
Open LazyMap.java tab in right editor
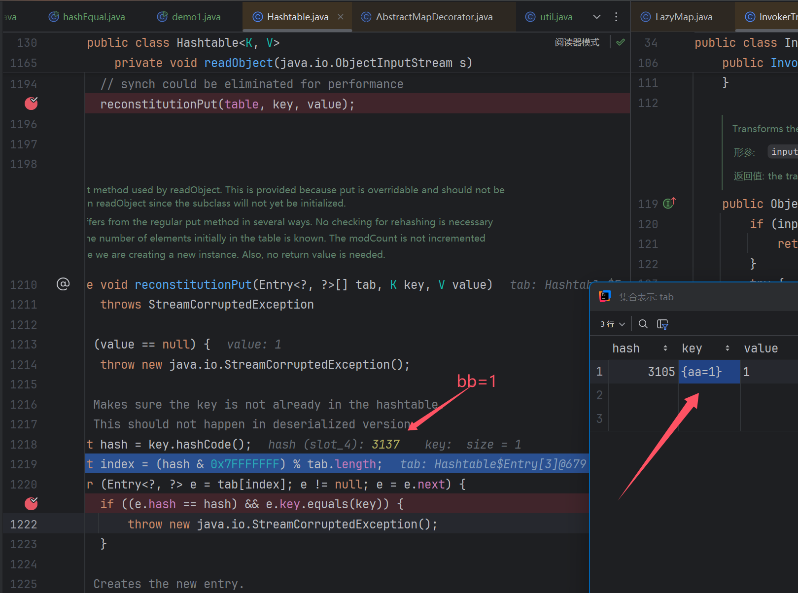(x=677, y=17)
